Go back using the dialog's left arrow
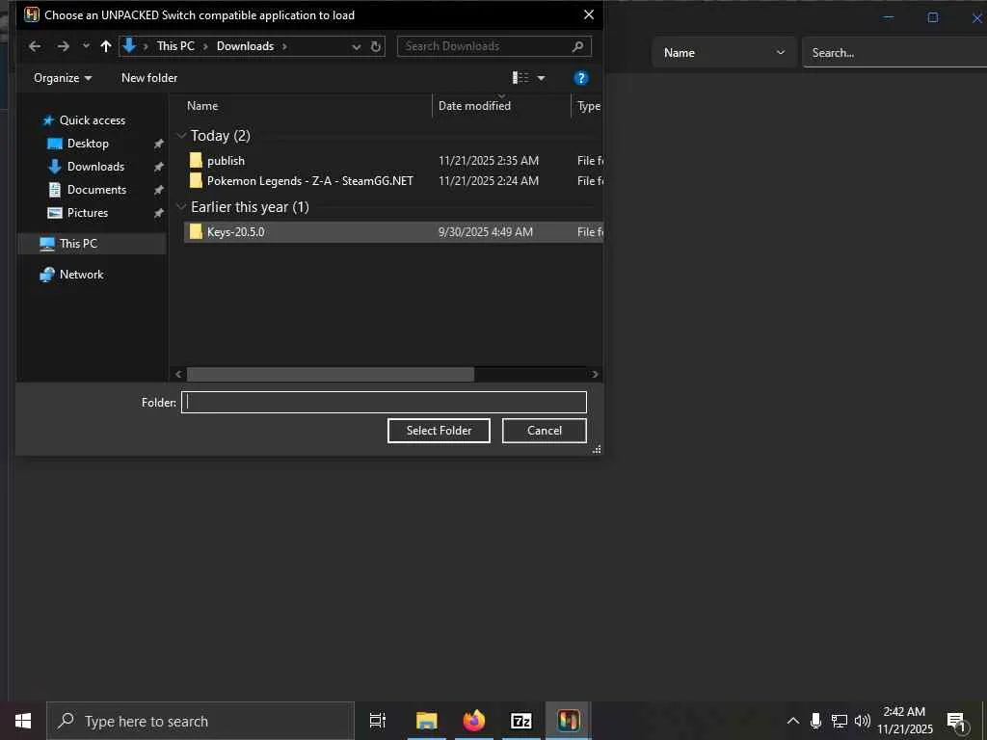This screenshot has width=987, height=740. (x=35, y=46)
